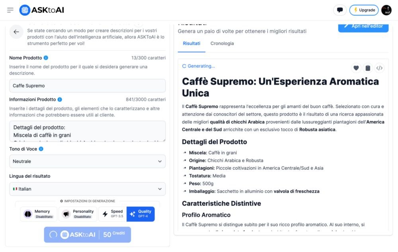Expand the Lingua del risultato dropdown
Image resolution: width=398 pixels, height=252 pixels.
[87, 189]
